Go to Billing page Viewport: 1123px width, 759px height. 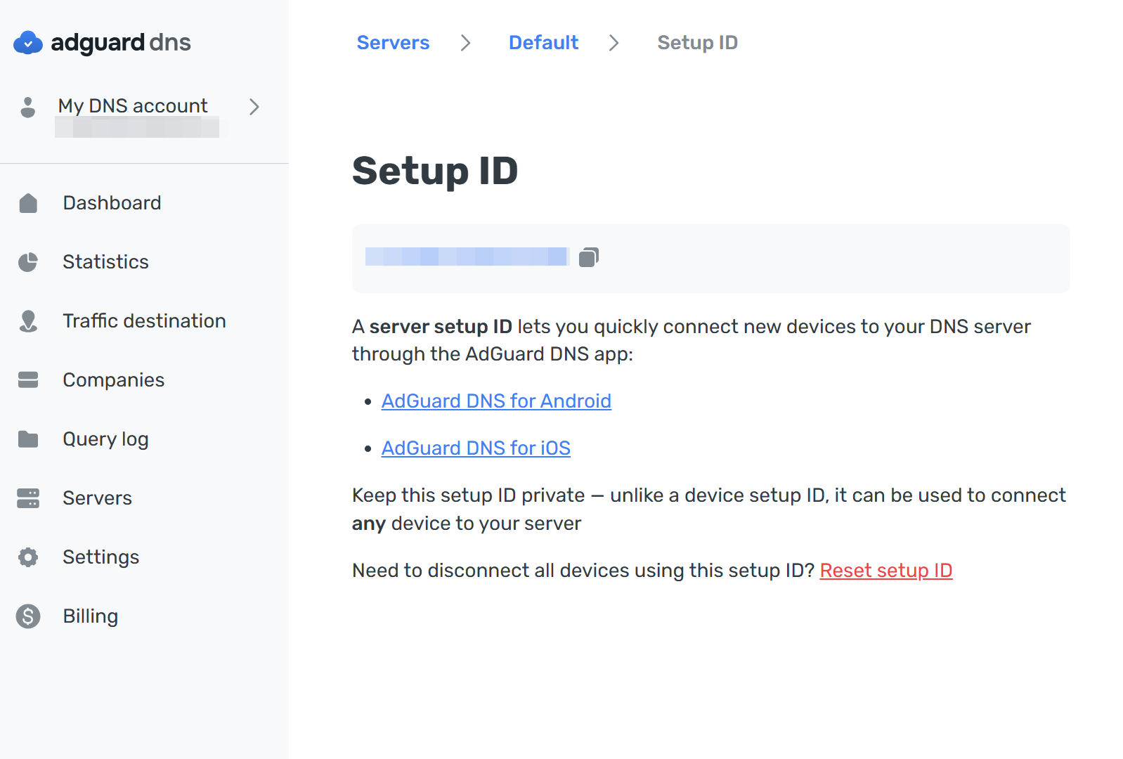(x=90, y=616)
